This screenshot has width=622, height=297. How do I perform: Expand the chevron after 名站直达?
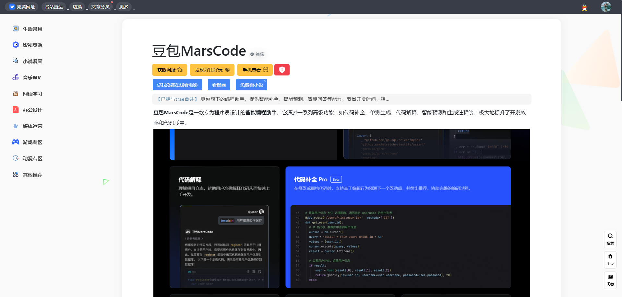pyautogui.click(x=68, y=9)
